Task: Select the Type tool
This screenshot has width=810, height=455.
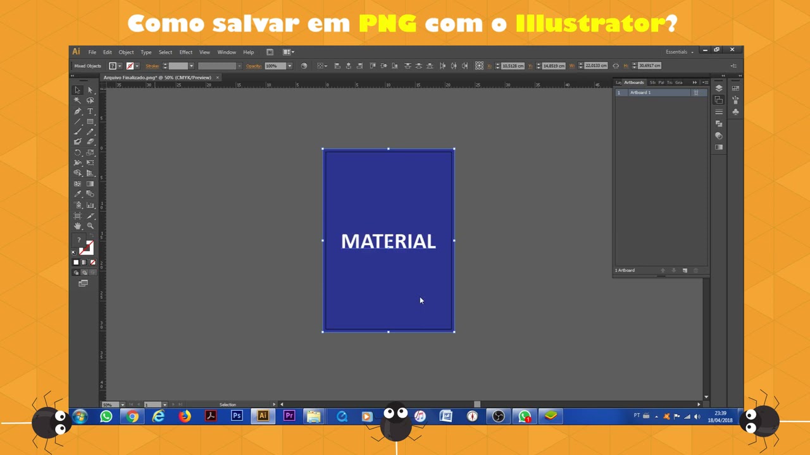Action: (90, 111)
